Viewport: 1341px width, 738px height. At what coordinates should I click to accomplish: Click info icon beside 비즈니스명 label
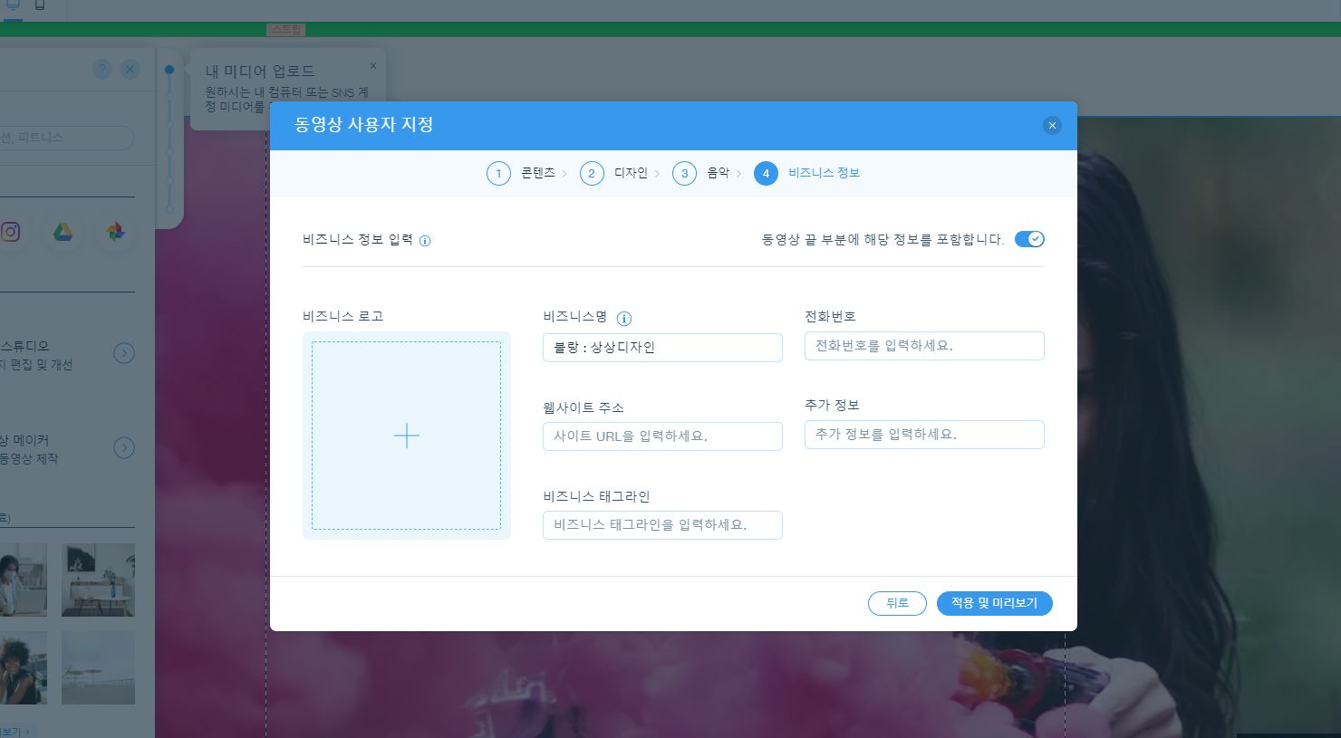tap(624, 319)
